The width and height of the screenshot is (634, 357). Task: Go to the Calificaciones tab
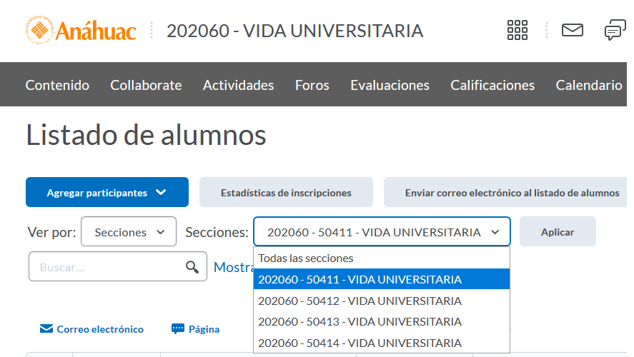pyautogui.click(x=492, y=85)
